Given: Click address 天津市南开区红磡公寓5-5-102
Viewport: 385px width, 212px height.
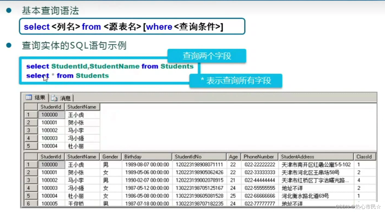Looking at the screenshot, I should click(x=316, y=165).
